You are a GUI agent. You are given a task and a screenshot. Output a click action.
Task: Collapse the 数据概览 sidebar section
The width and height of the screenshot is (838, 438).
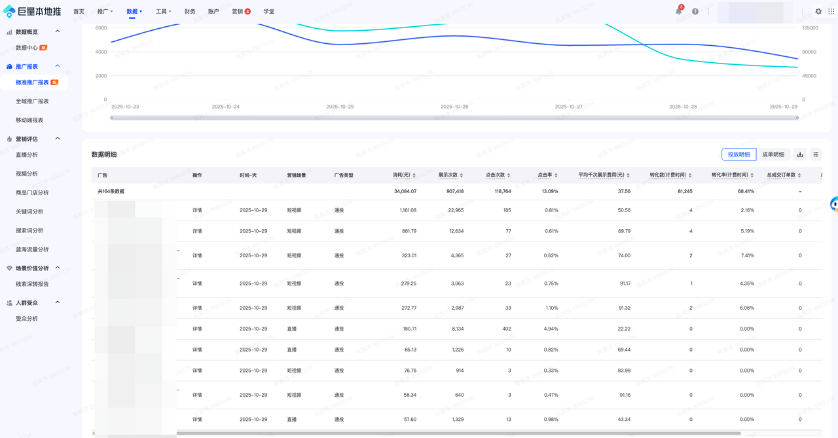click(58, 31)
